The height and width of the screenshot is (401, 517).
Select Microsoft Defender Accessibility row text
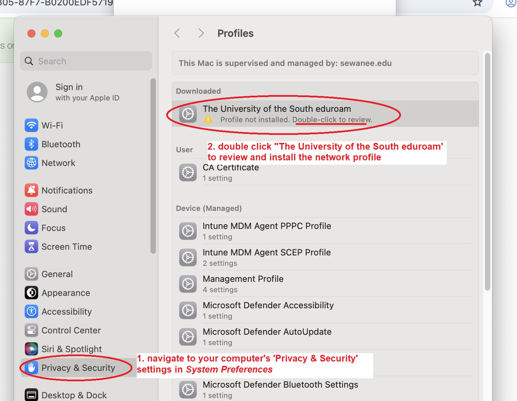pos(268,305)
